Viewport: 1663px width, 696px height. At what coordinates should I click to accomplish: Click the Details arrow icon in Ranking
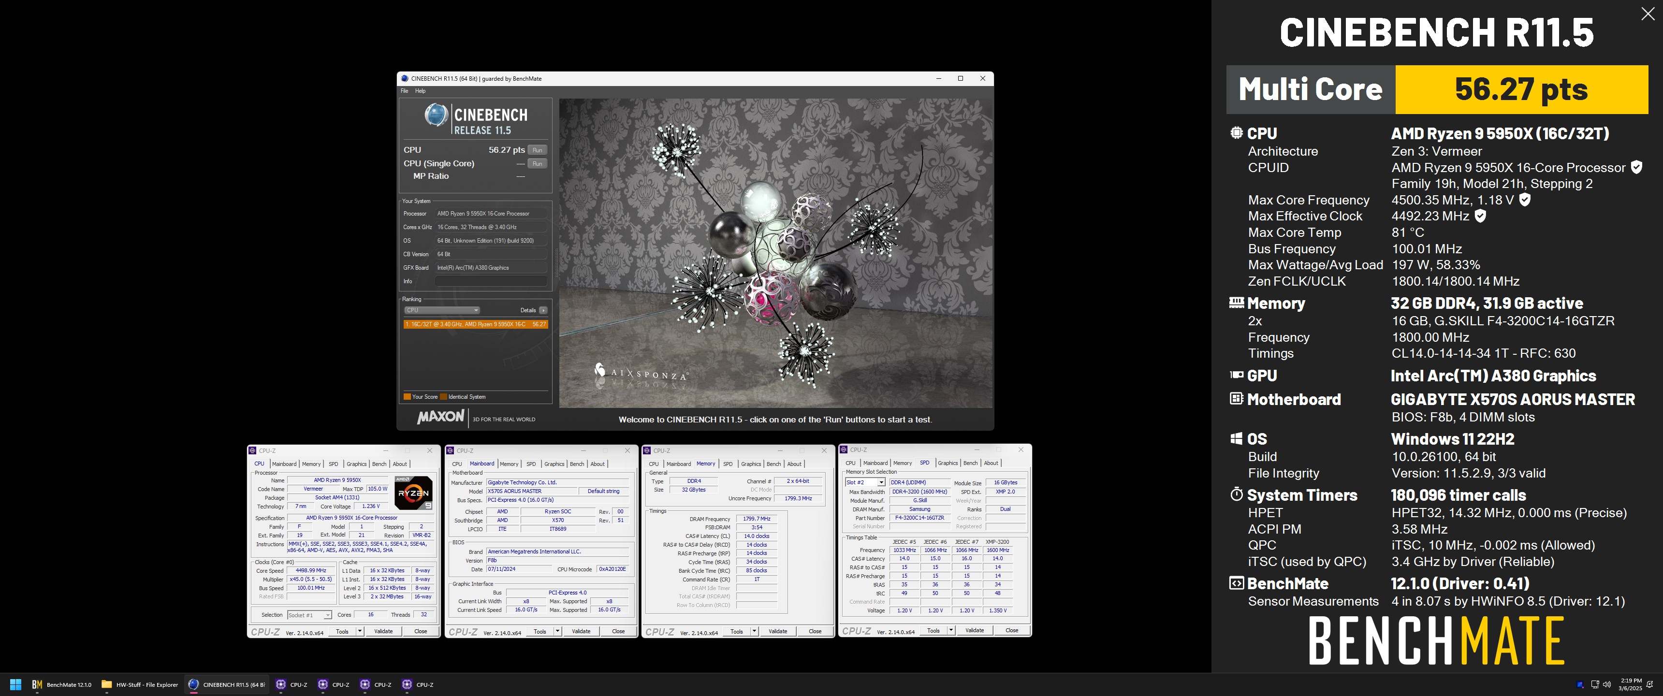pos(543,311)
